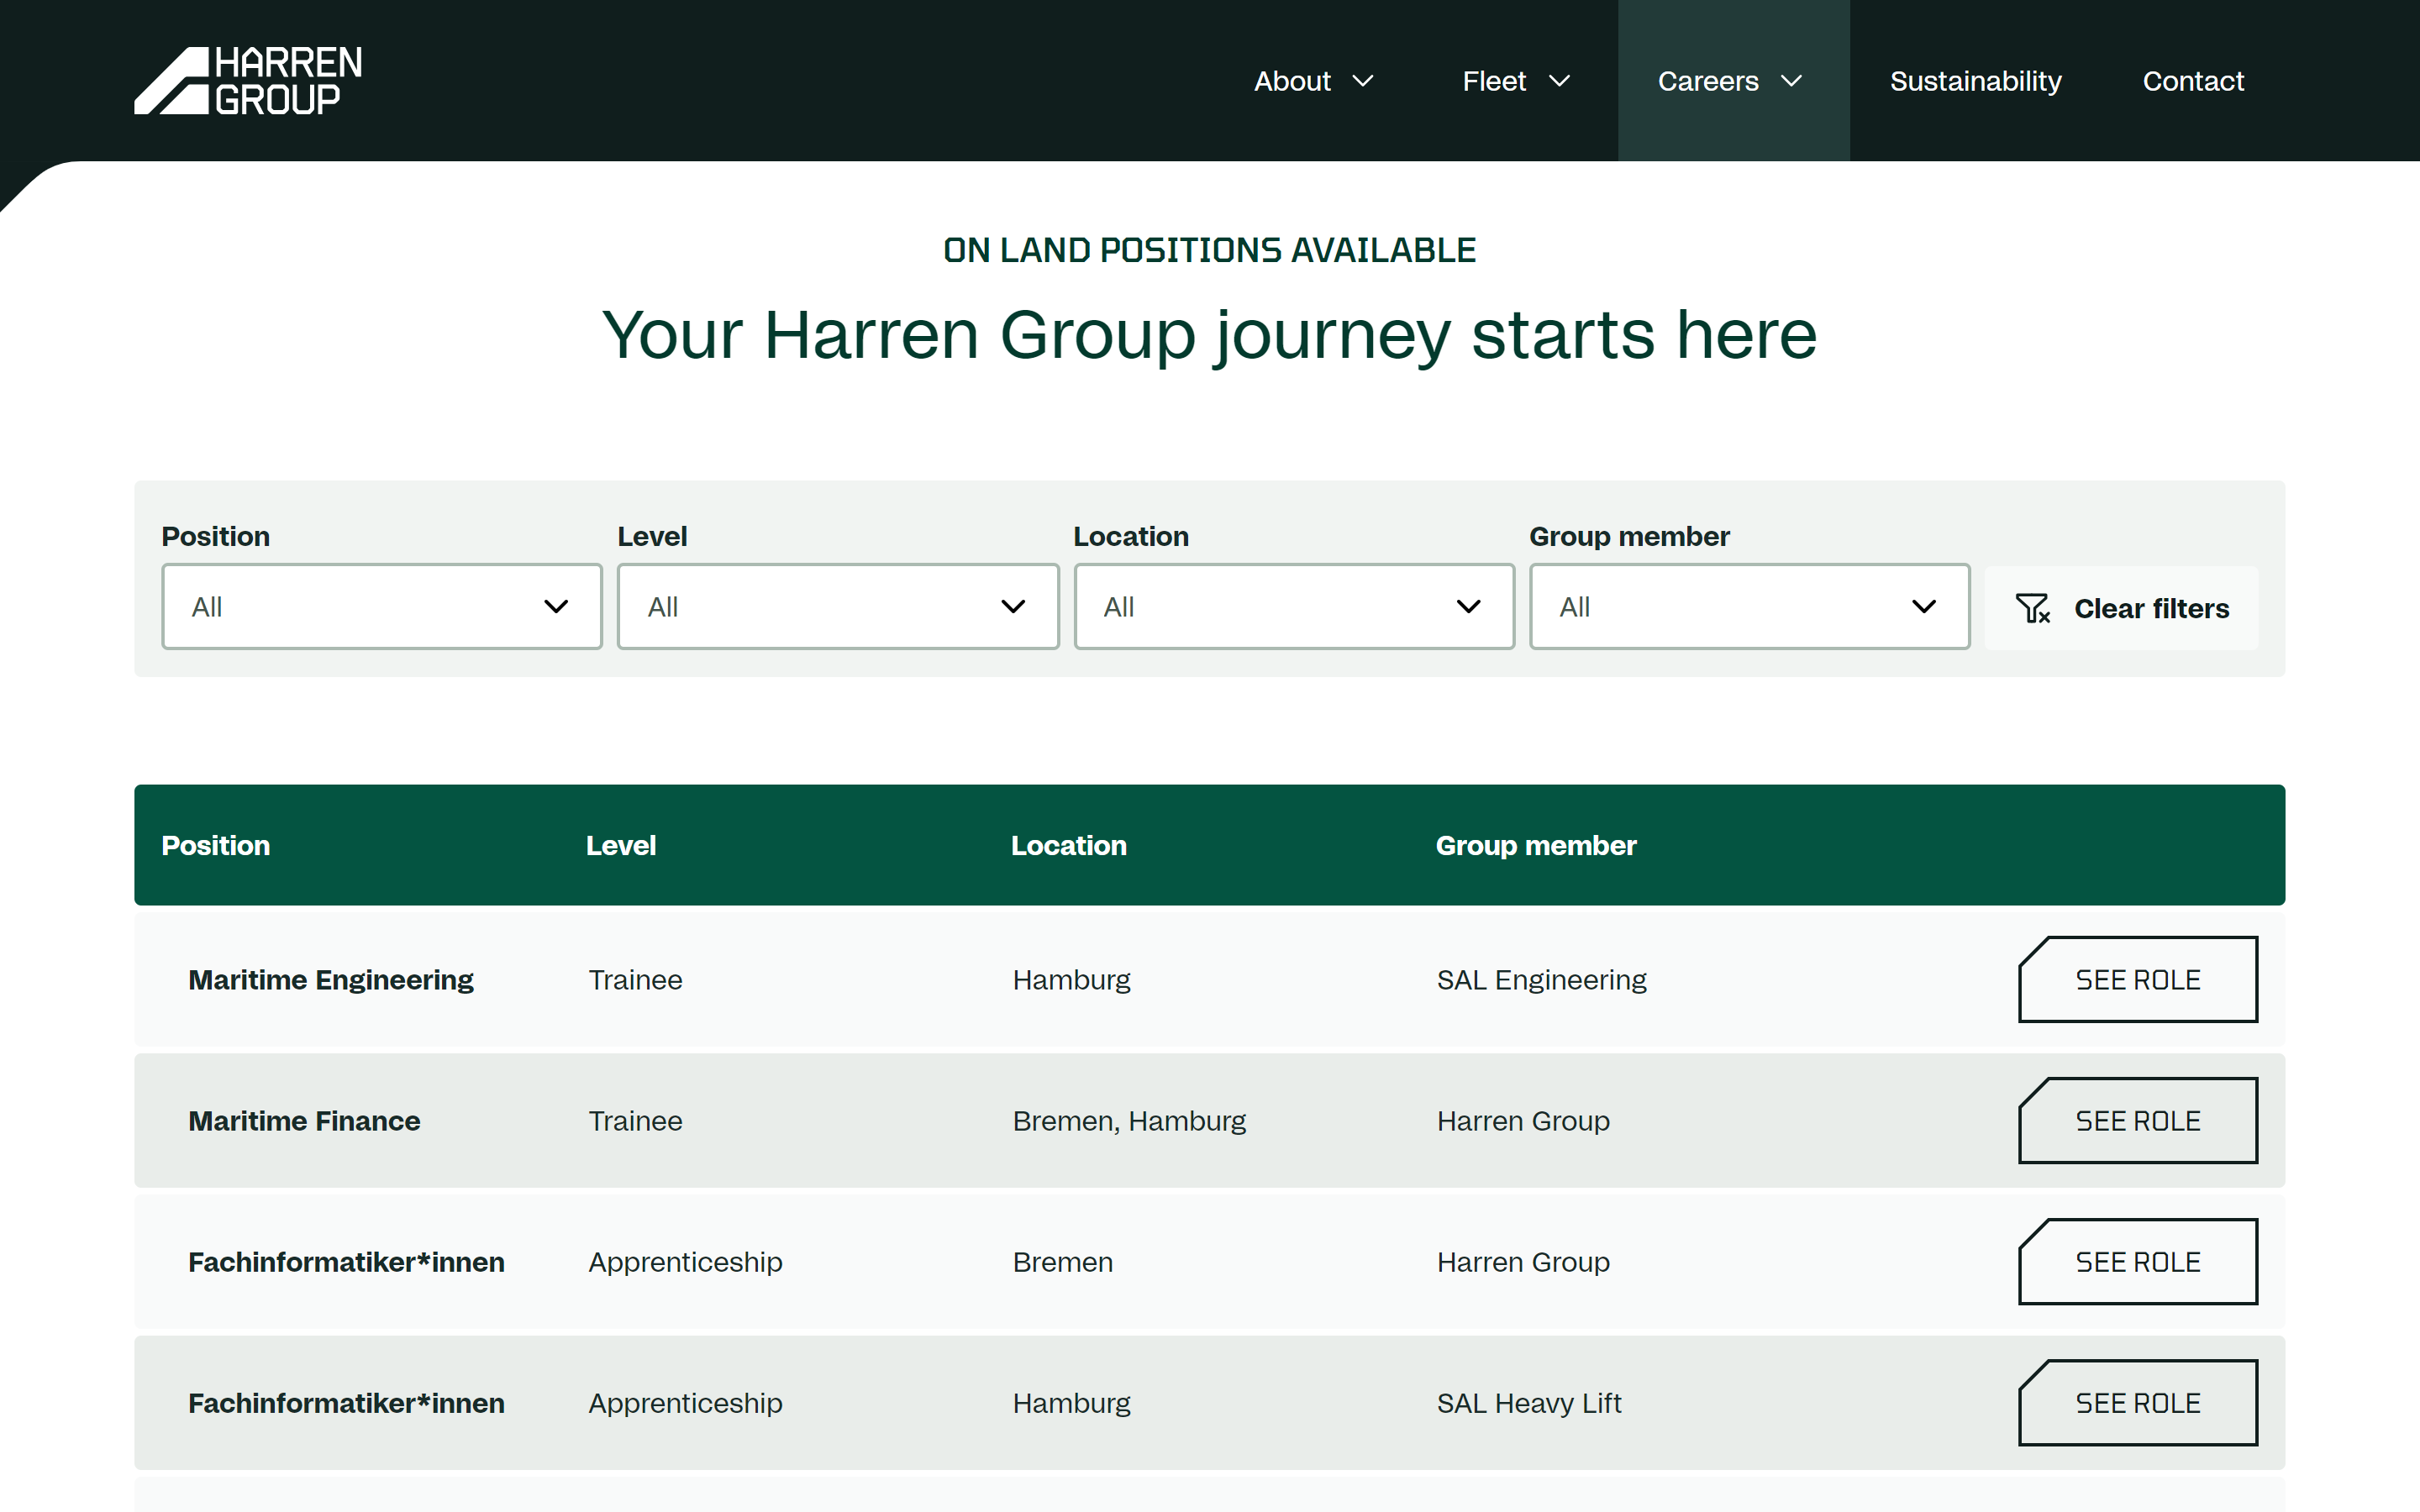Image resolution: width=2420 pixels, height=1512 pixels.
Task: Click Fachinformatiker*innen title in the Bremen row
Action: tap(346, 1262)
